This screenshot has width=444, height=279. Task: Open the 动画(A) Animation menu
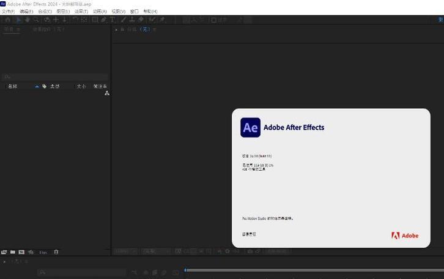[x=100, y=12]
